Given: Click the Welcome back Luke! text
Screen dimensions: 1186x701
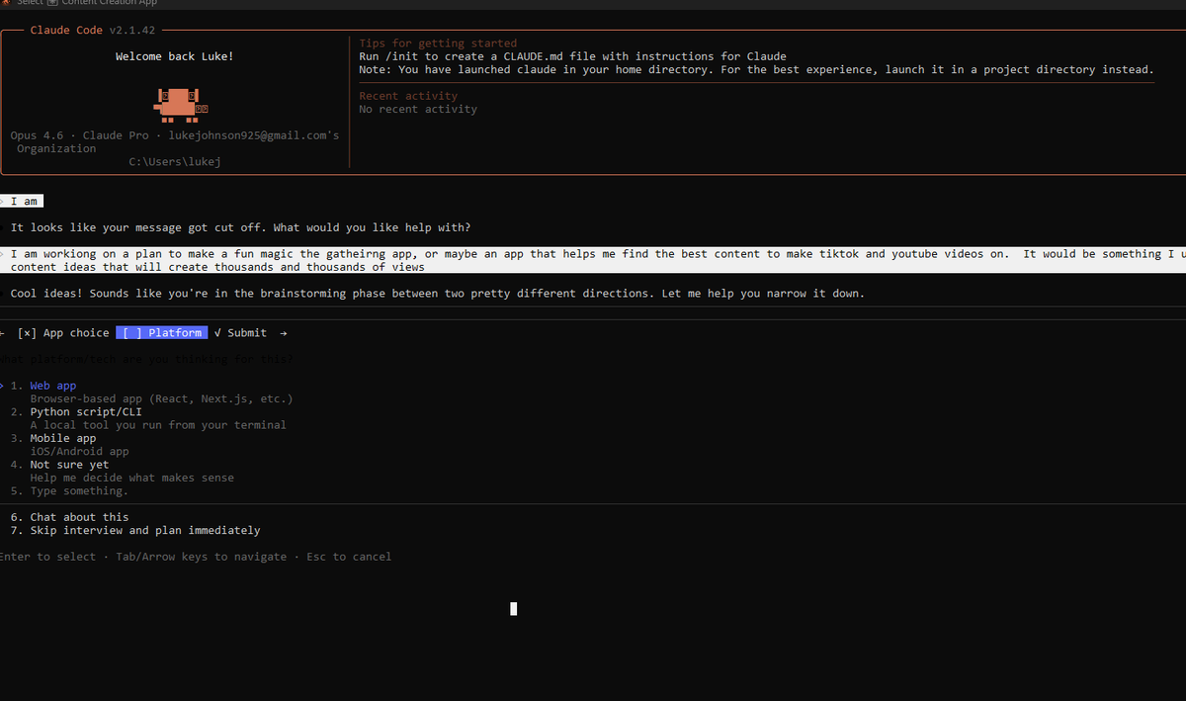Looking at the screenshot, I should [175, 56].
